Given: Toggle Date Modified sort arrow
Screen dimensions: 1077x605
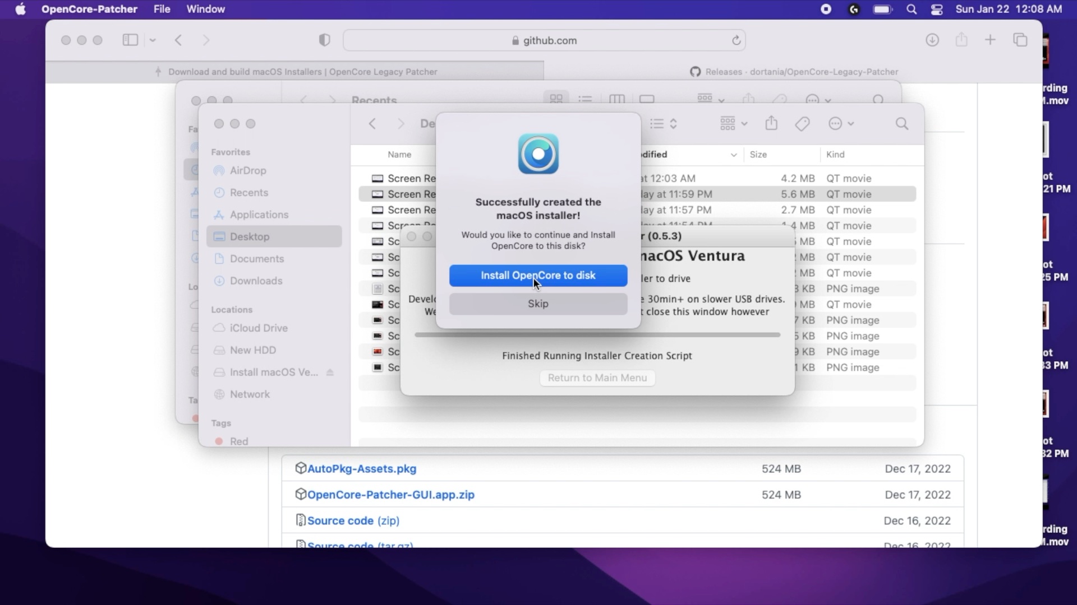Looking at the screenshot, I should click(733, 155).
